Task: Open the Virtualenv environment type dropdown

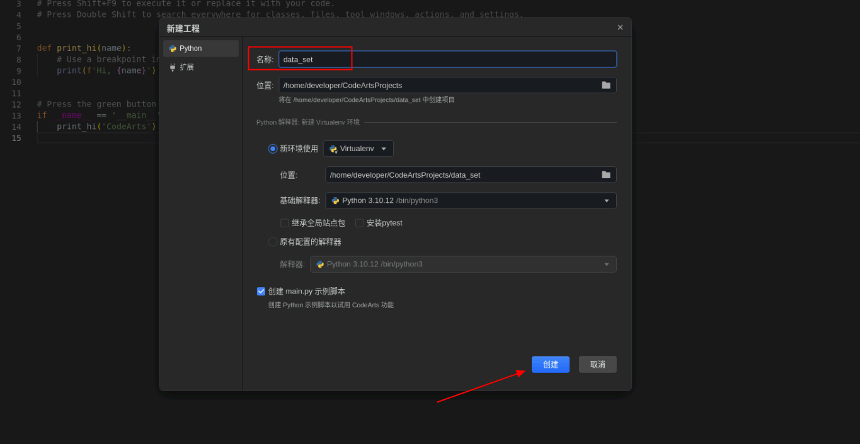Action: [x=358, y=149]
